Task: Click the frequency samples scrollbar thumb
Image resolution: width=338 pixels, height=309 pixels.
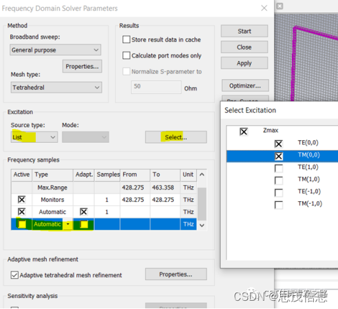Action: tap(202, 204)
